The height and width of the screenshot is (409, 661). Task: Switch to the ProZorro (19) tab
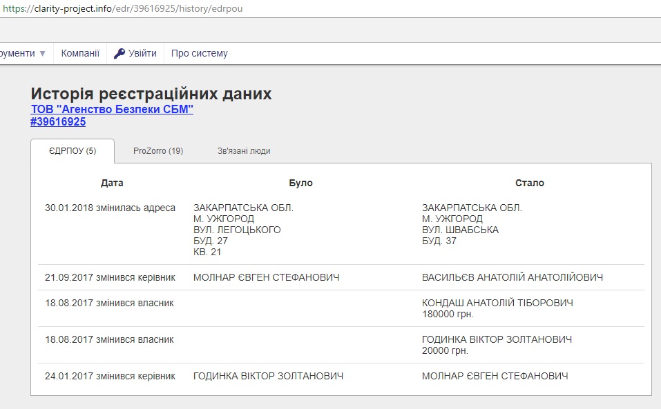point(158,150)
